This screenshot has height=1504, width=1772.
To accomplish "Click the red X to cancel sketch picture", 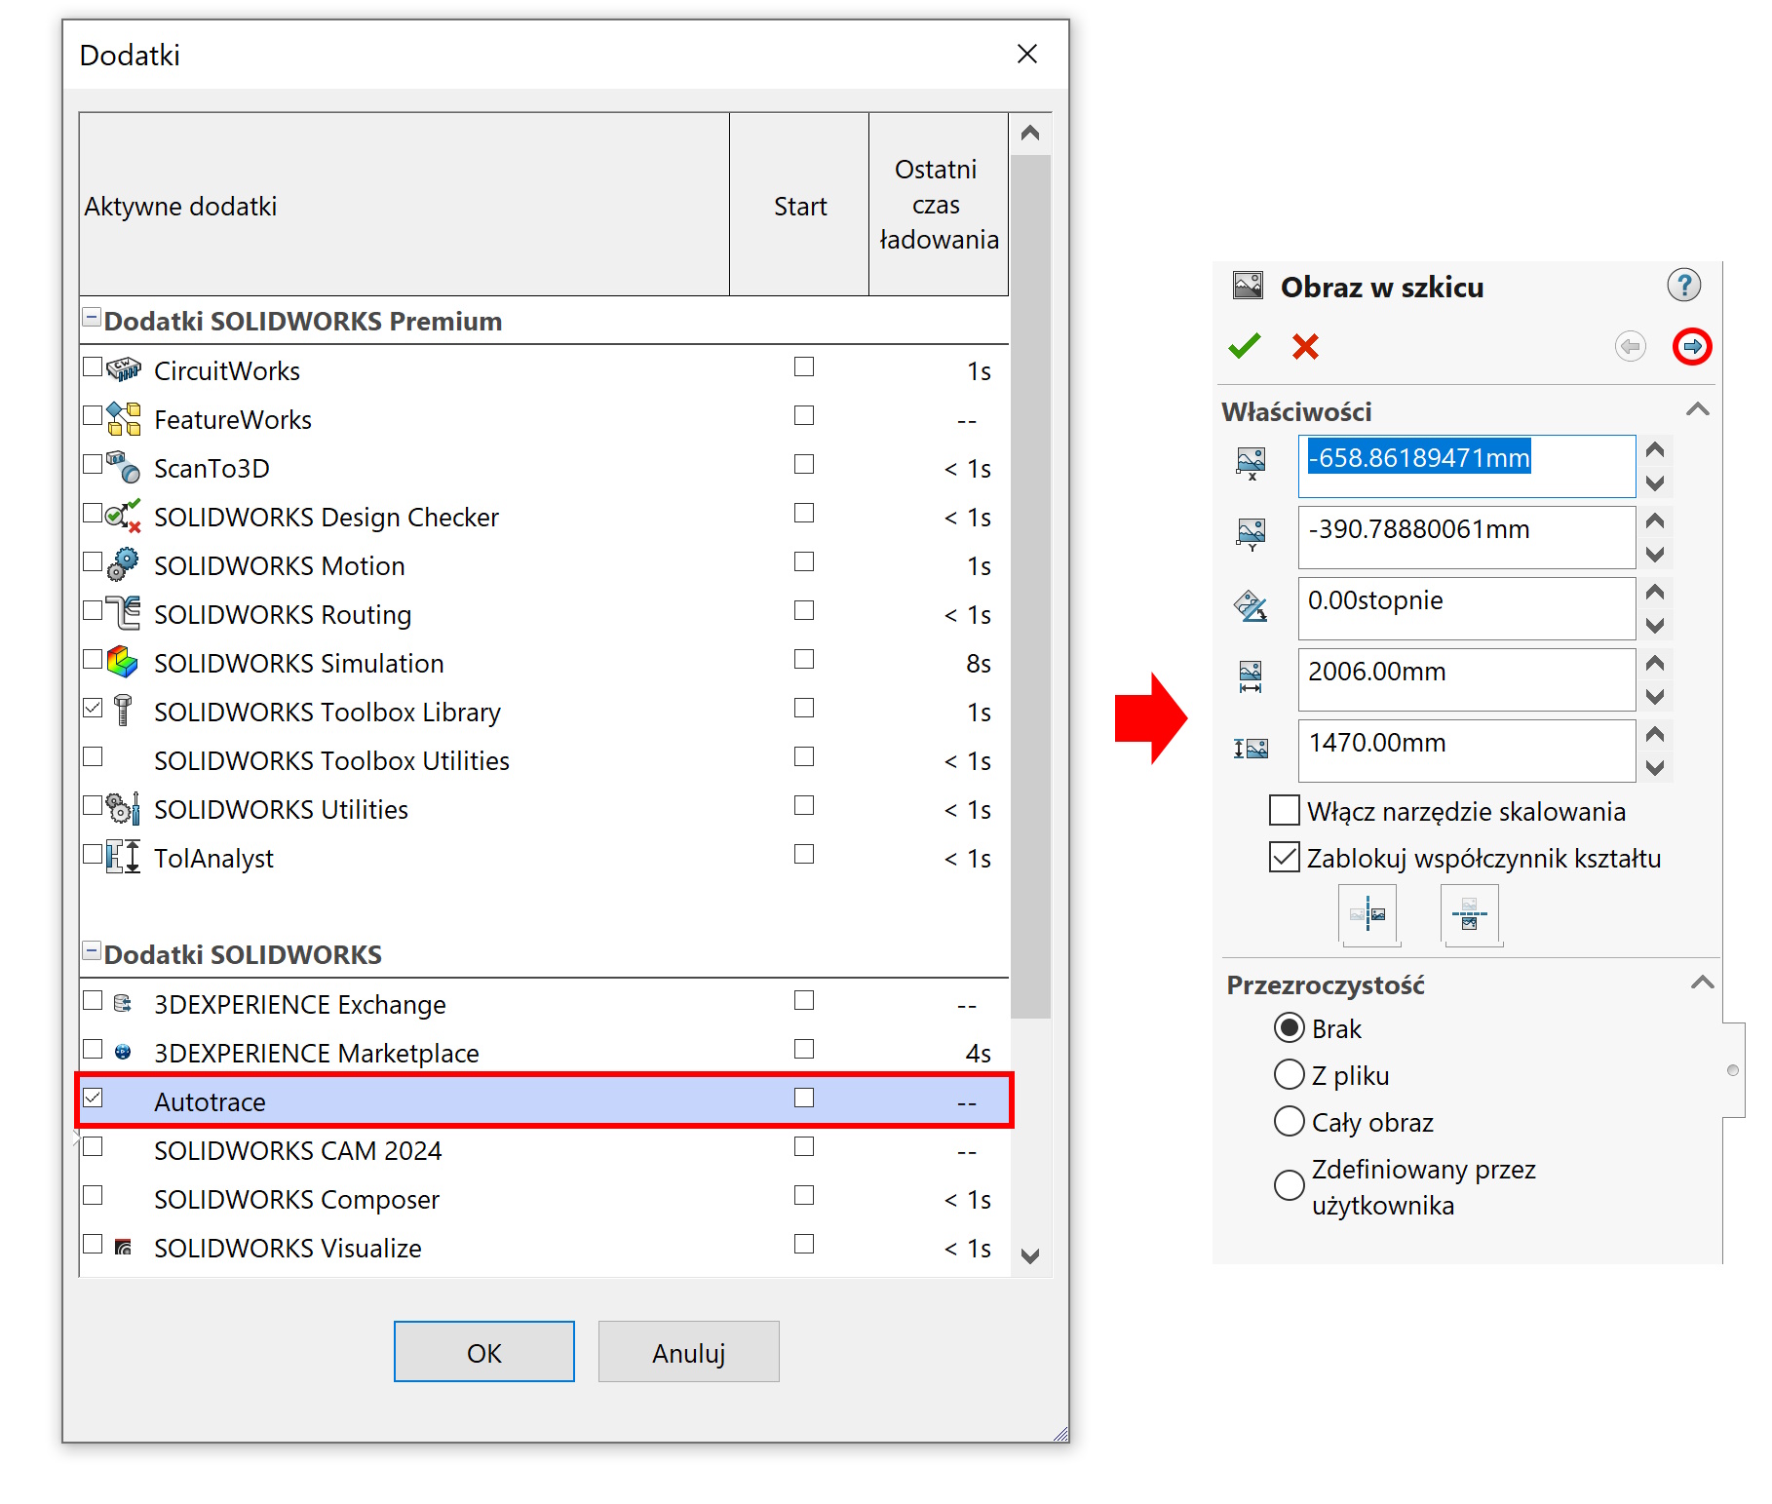I will (x=1305, y=346).
